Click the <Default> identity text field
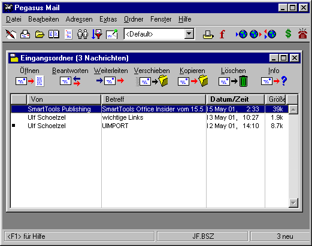 [154, 34]
